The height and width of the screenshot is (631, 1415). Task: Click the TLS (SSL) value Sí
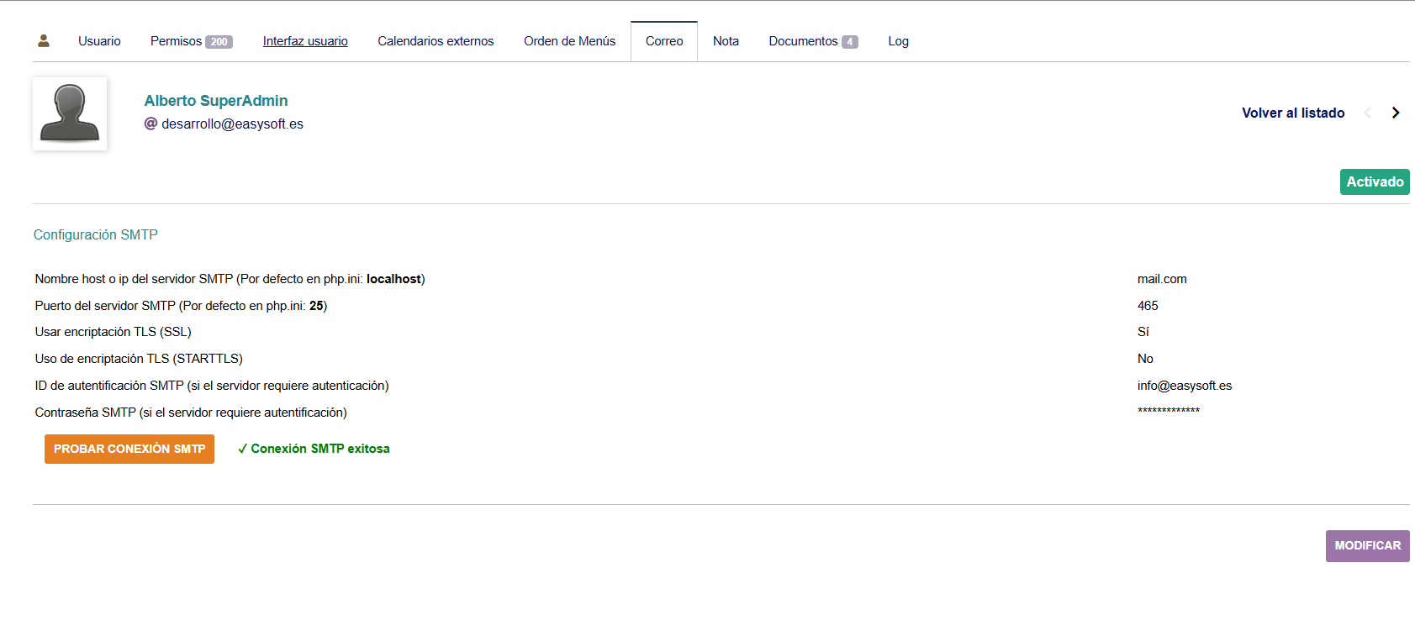1143,332
